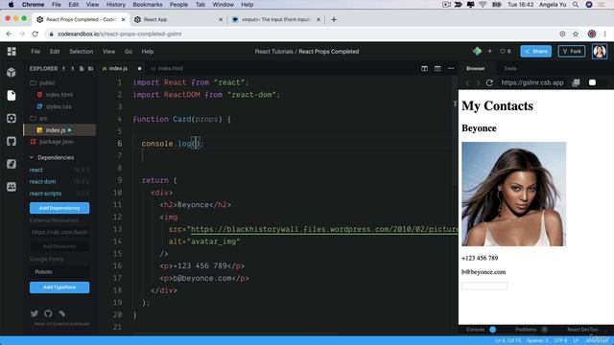Open the GitHub sidebar panel icon

[x=12, y=141]
